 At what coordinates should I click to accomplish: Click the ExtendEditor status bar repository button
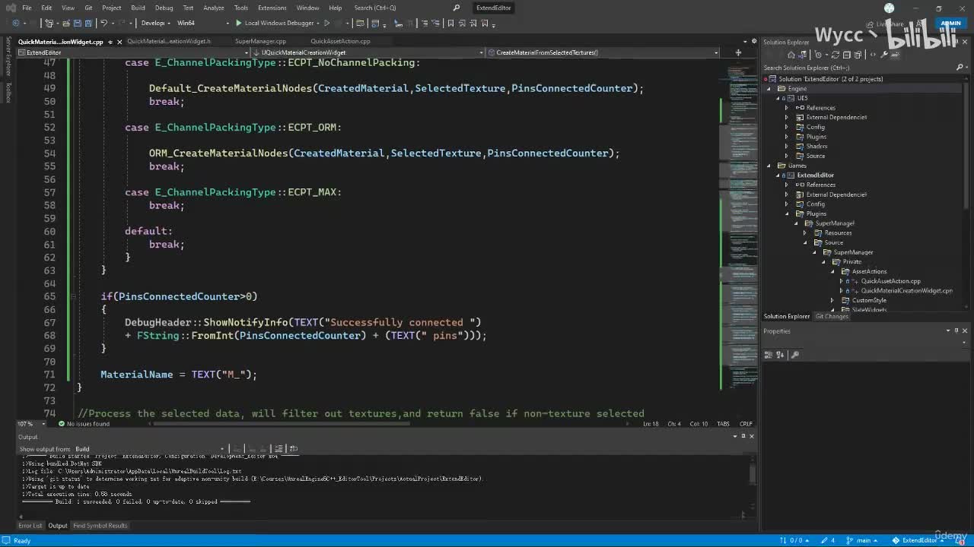pyautogui.click(x=919, y=540)
